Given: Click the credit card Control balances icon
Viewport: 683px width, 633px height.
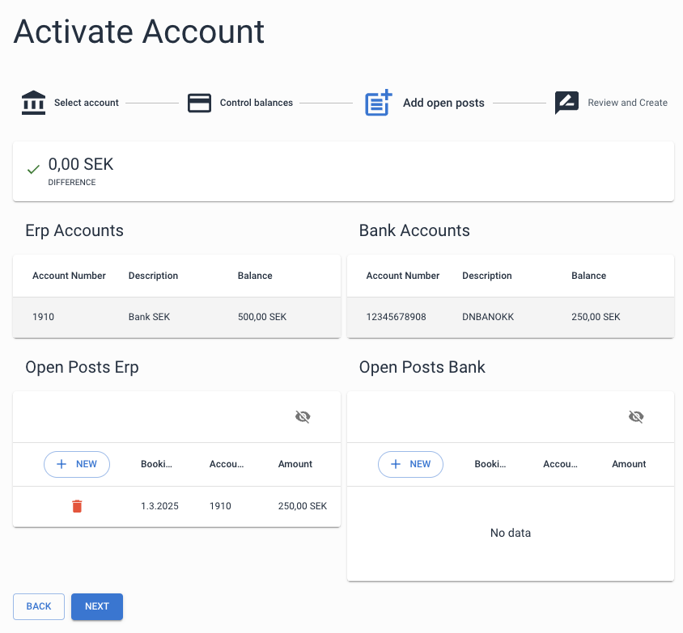Looking at the screenshot, I should click(199, 103).
